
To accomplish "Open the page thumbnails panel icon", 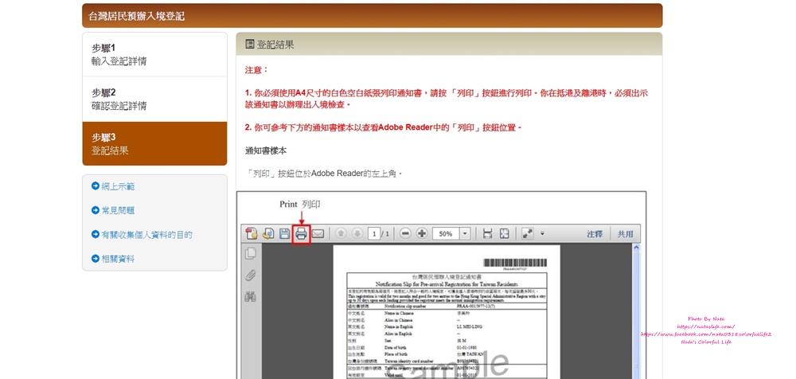I will tap(251, 254).
